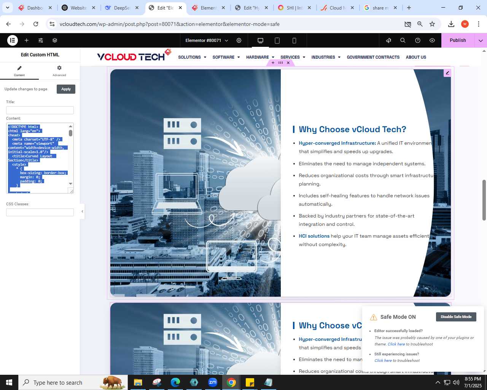
Task: Open the tab search dropdown arrow
Action: tap(7, 8)
